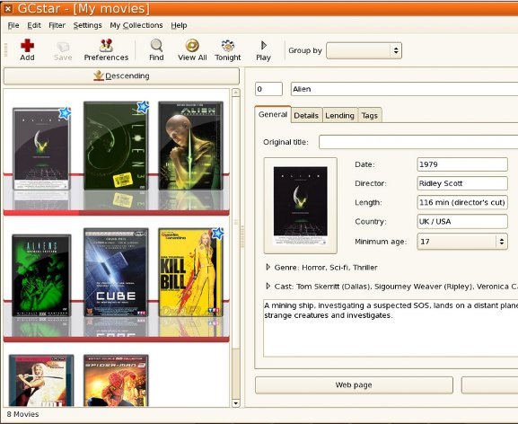
Task: Switch to the General tab
Action: (x=273, y=114)
